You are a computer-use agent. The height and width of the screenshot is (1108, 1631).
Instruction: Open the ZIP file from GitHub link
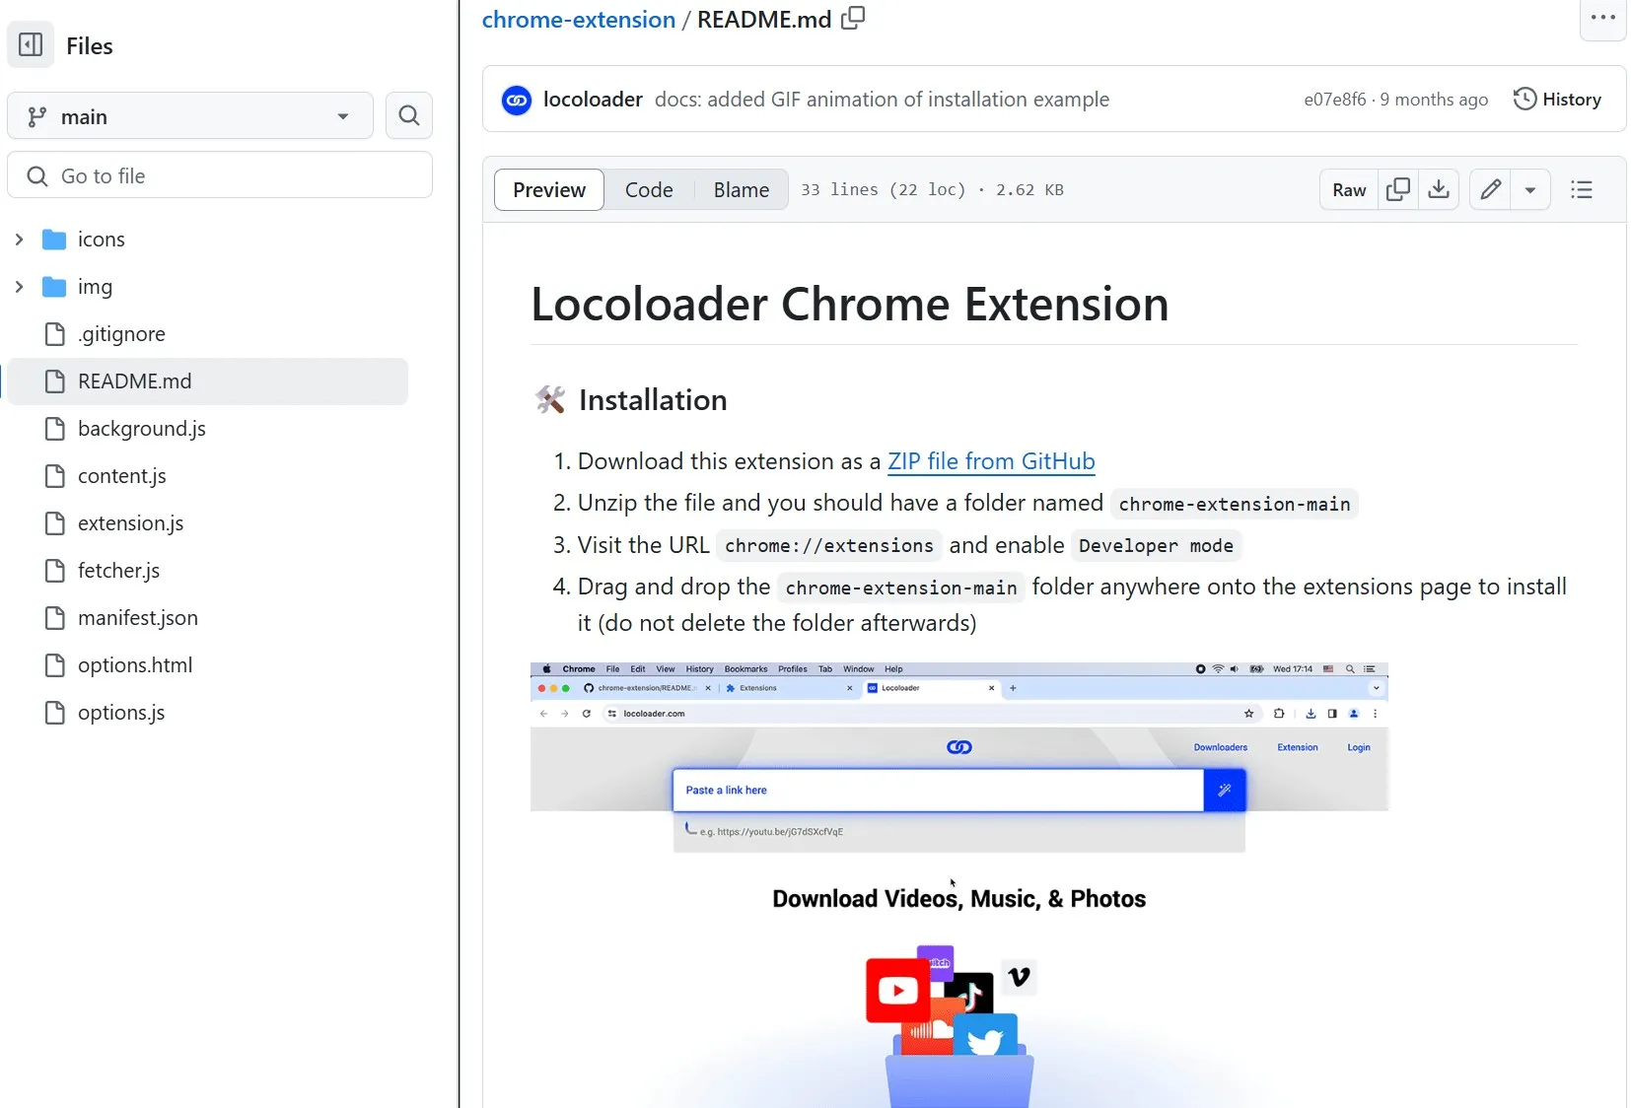(990, 460)
